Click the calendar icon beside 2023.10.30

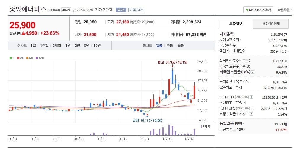[x=74, y=10]
